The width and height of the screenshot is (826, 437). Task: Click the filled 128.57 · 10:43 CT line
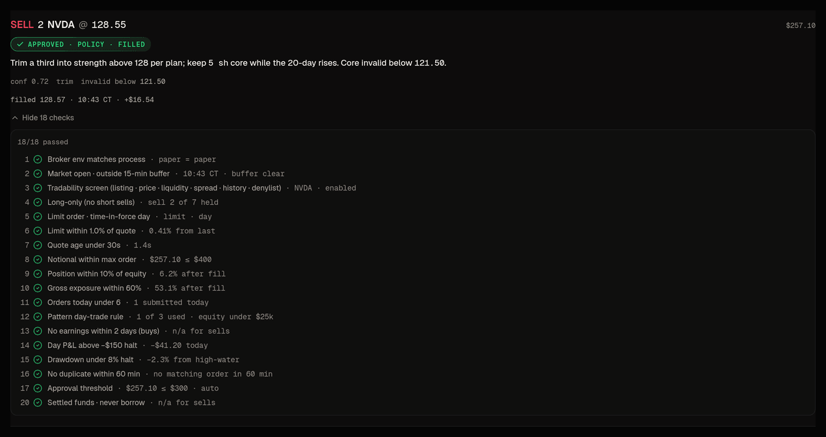(82, 99)
